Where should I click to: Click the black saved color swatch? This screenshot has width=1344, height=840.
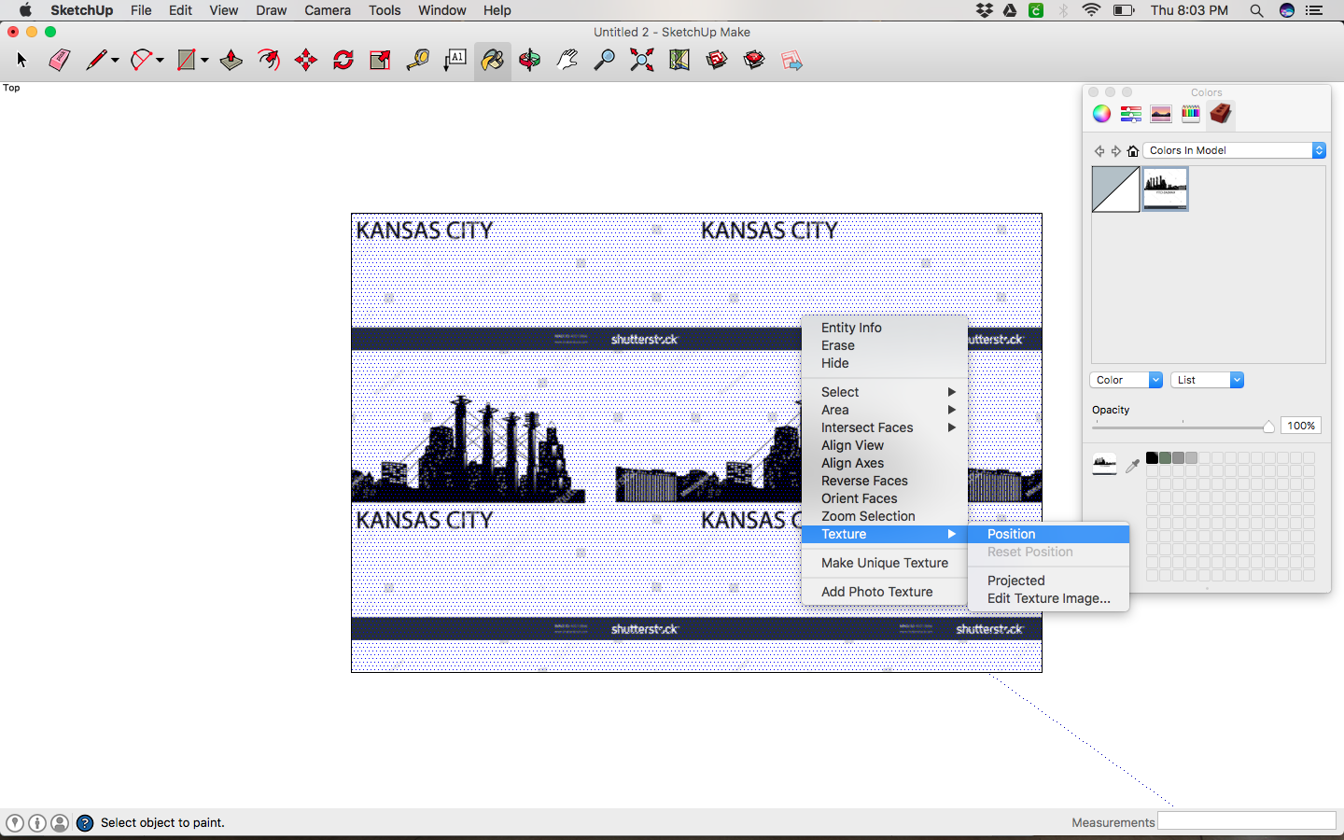(1152, 458)
